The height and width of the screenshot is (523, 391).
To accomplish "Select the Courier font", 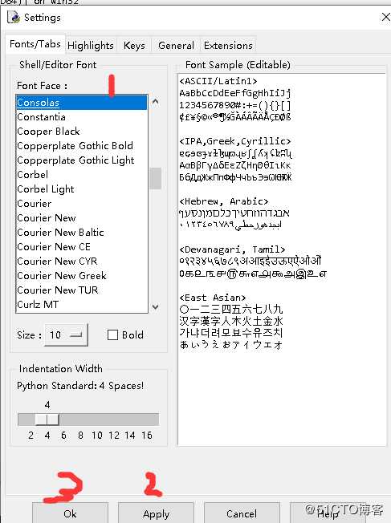I will tap(81, 203).
